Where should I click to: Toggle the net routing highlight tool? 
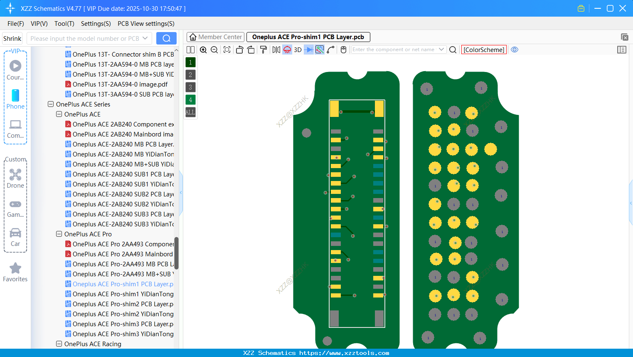click(320, 50)
